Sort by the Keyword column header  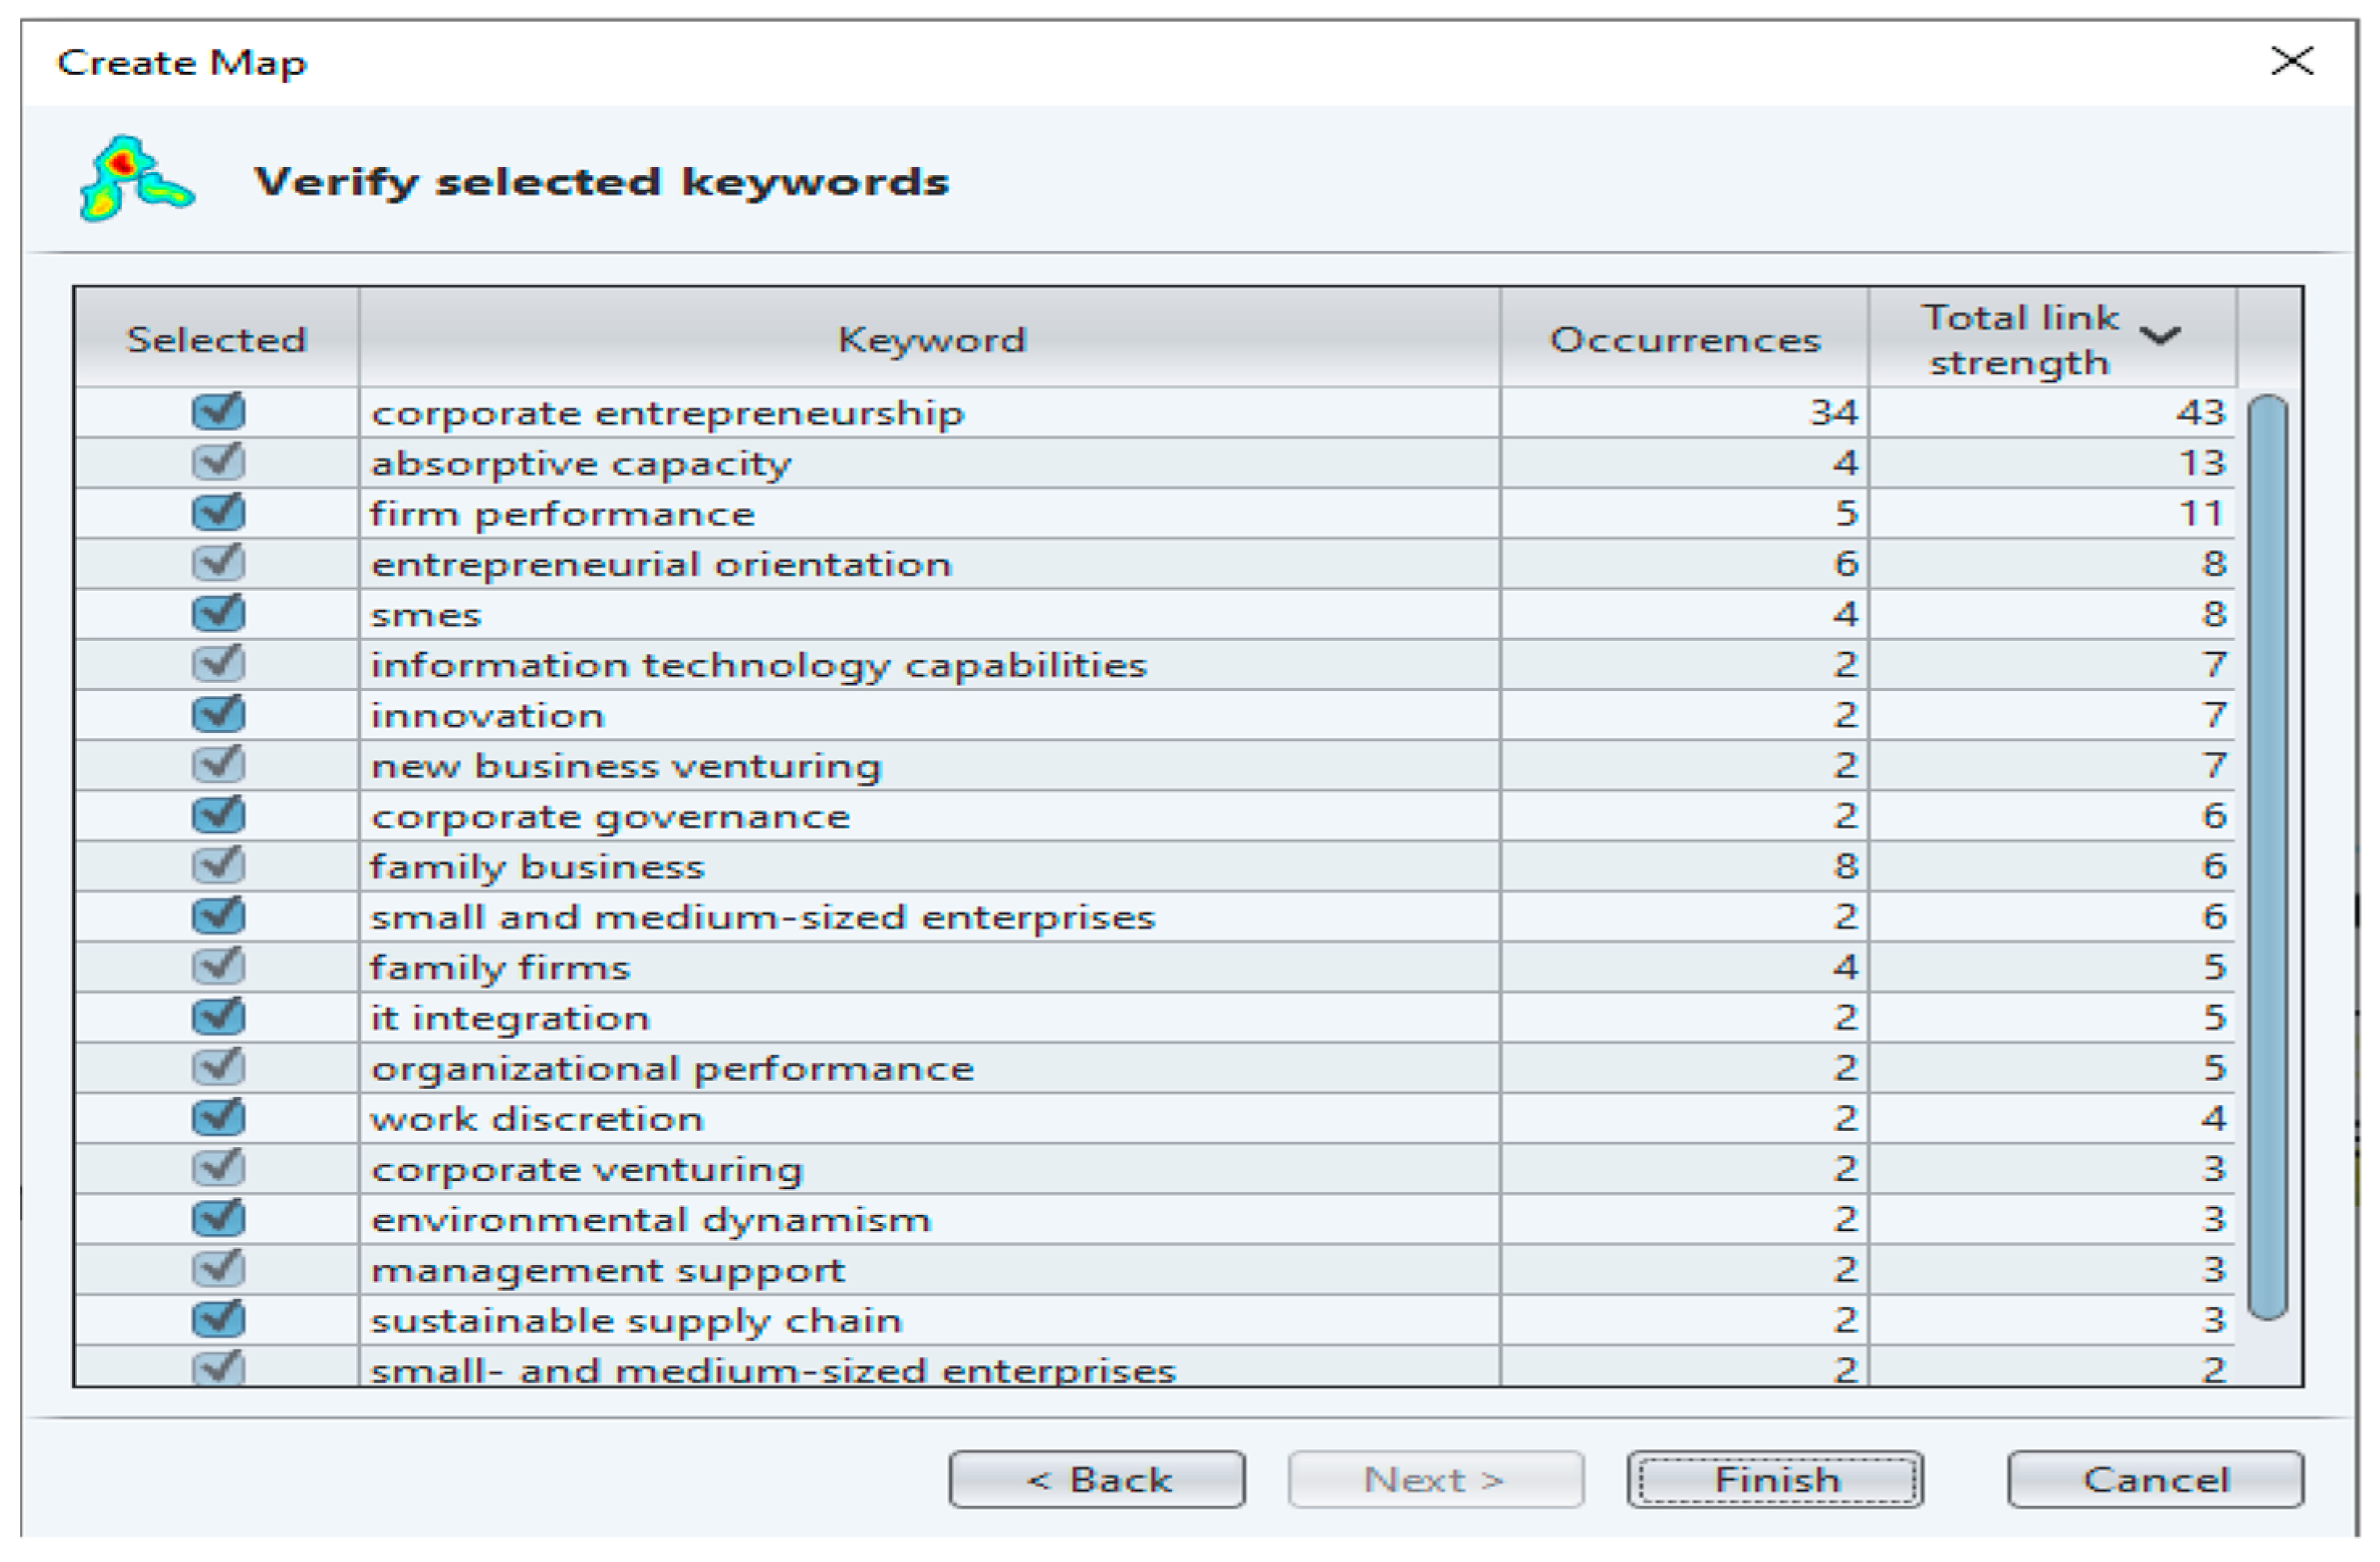click(x=930, y=340)
